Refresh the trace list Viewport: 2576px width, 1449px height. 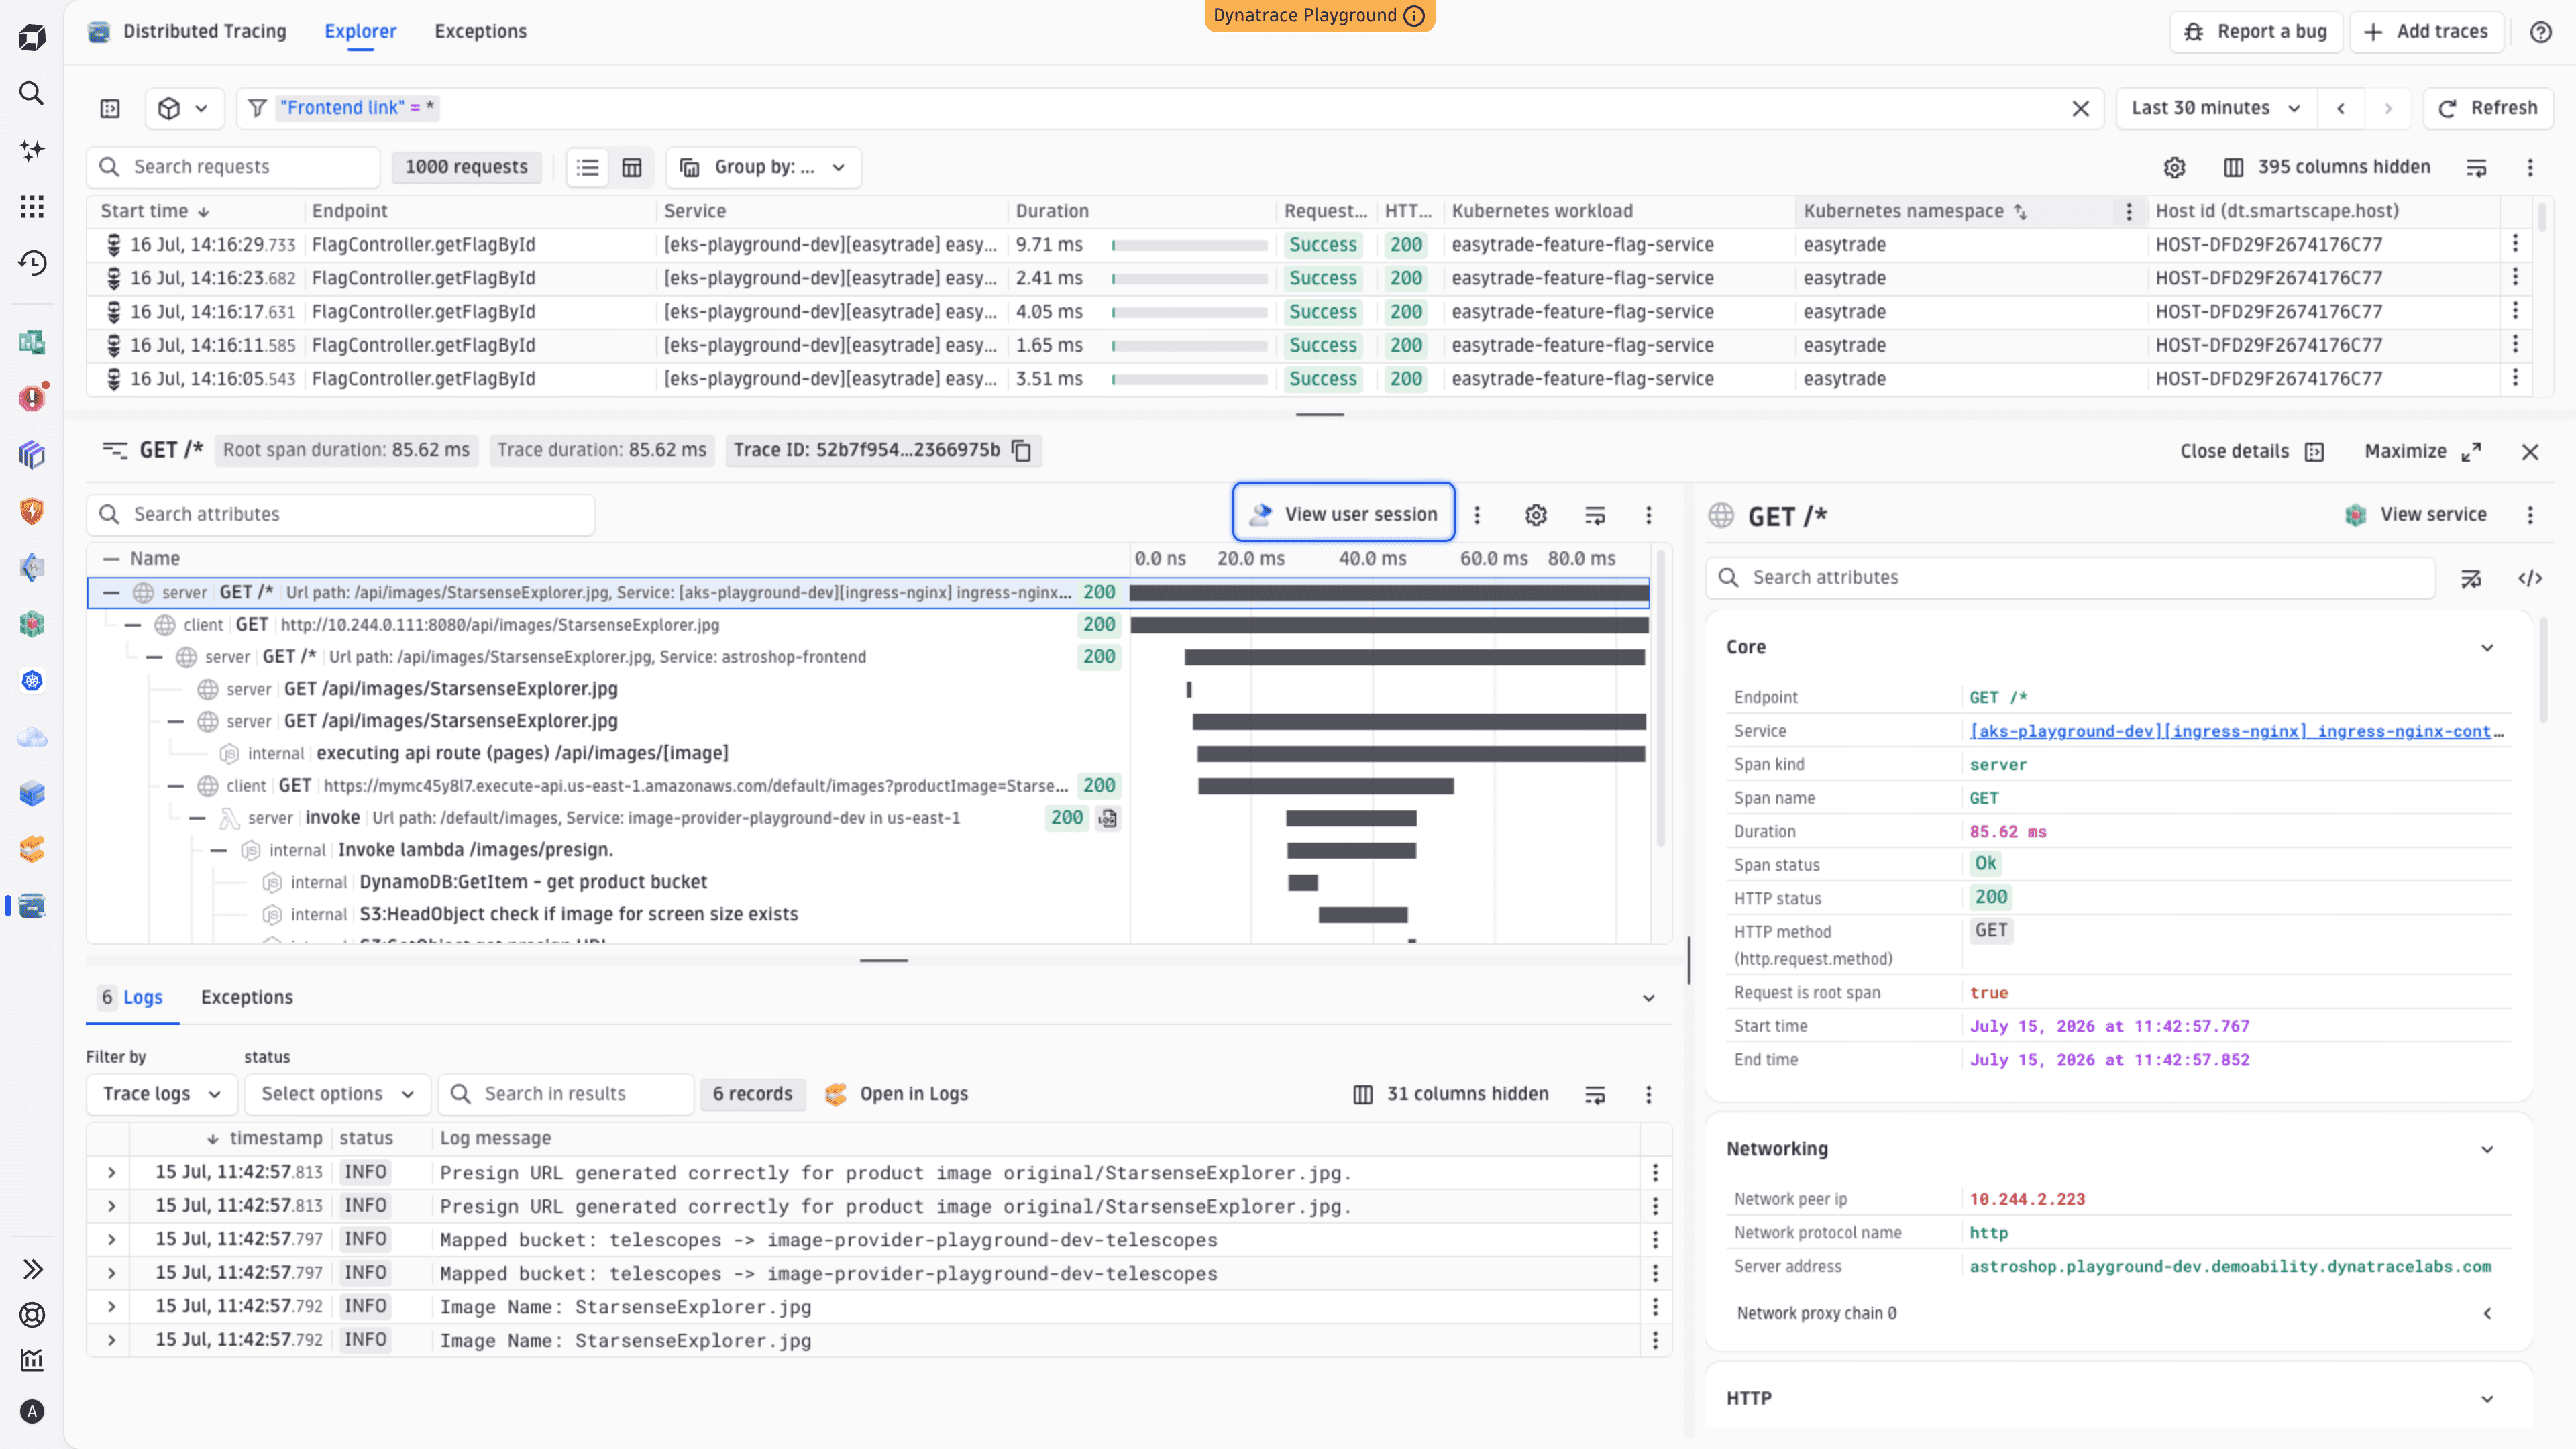(x=2488, y=108)
